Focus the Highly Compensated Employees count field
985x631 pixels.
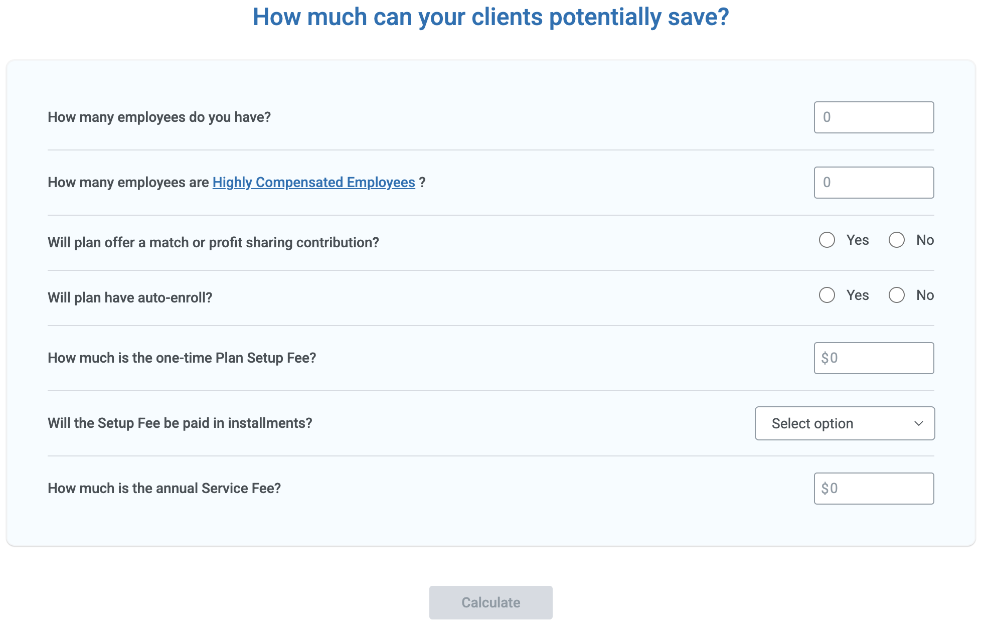pyautogui.click(x=874, y=182)
